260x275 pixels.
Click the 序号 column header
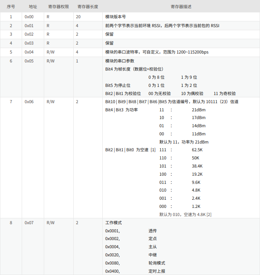(11, 7)
